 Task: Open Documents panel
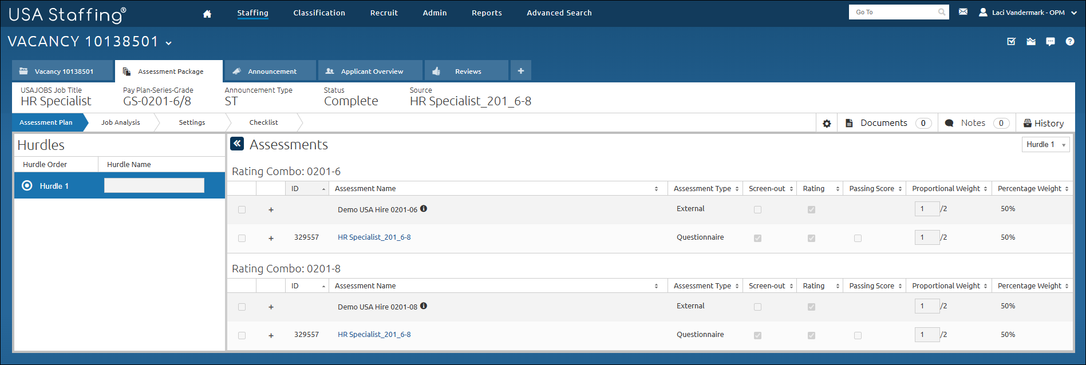pyautogui.click(x=887, y=123)
